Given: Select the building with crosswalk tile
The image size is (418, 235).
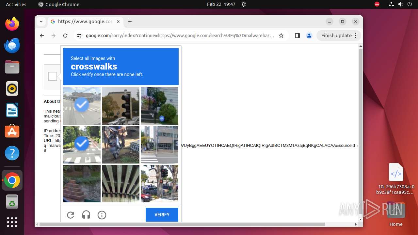Looking at the screenshot, I should tap(159, 145).
